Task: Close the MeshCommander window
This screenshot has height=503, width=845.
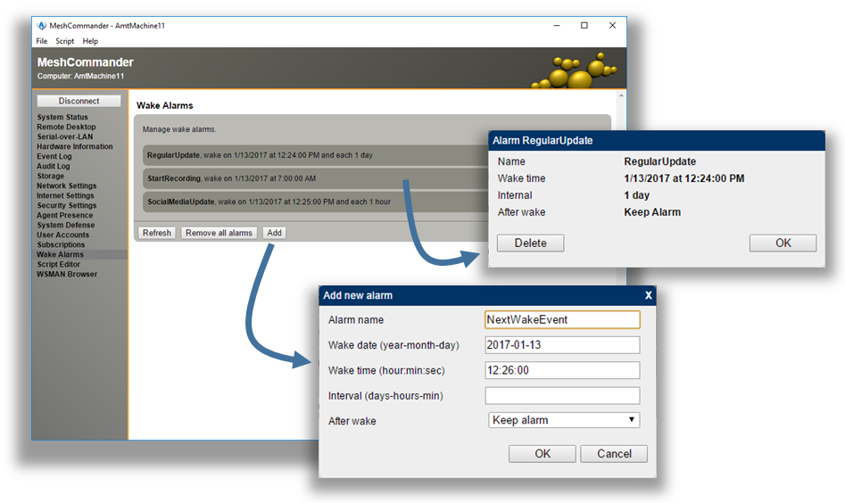Action: [x=612, y=25]
